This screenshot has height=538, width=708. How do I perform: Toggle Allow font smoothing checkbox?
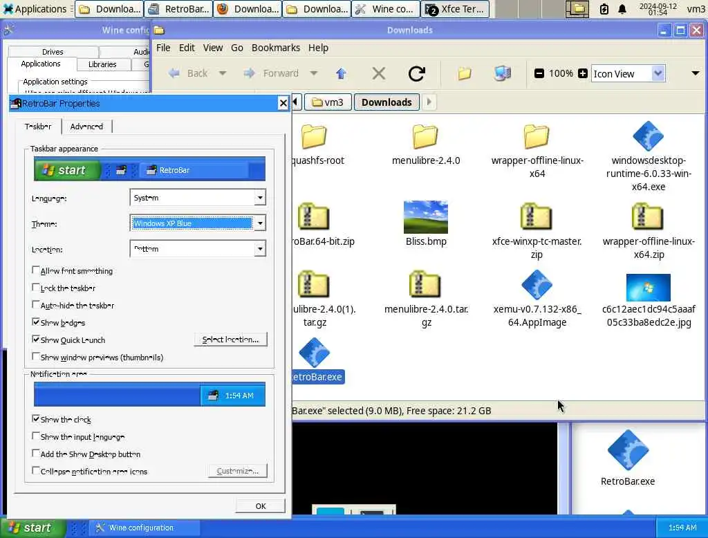36,270
